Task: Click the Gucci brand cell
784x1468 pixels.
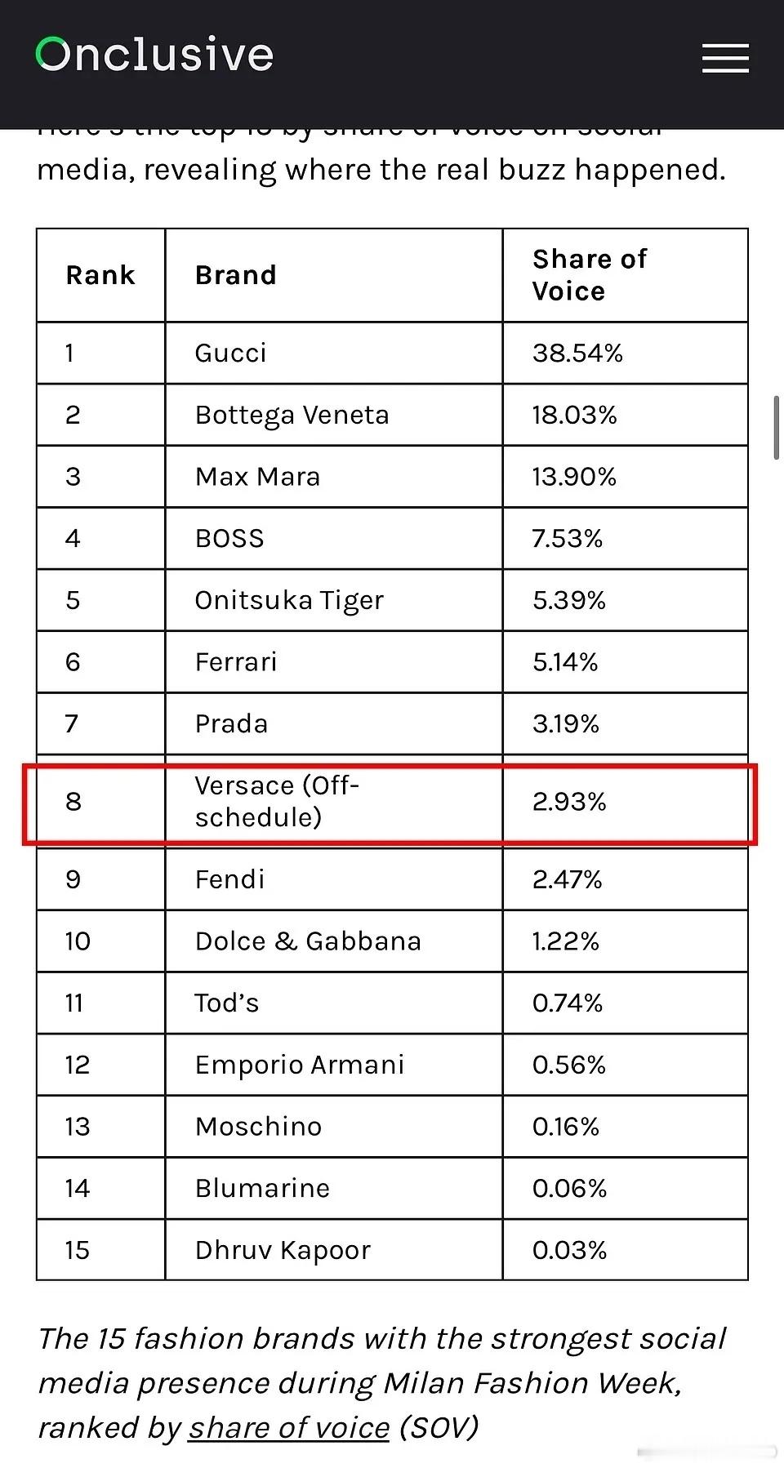Action: pyautogui.click(x=230, y=353)
